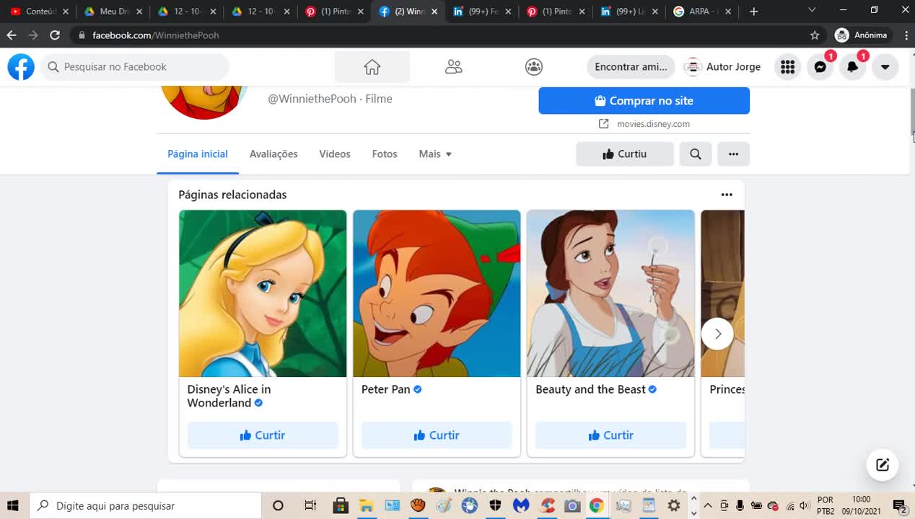Switch to the ARPA browser tab
Screen dimensions: 915x519
point(701,12)
